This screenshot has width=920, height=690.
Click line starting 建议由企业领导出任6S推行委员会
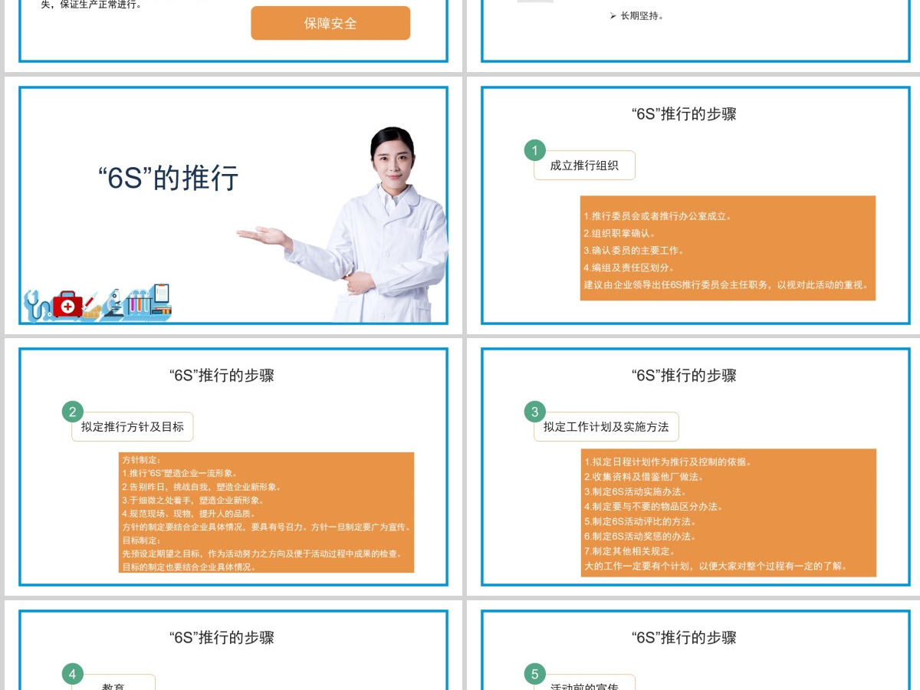pyautogui.click(x=726, y=284)
